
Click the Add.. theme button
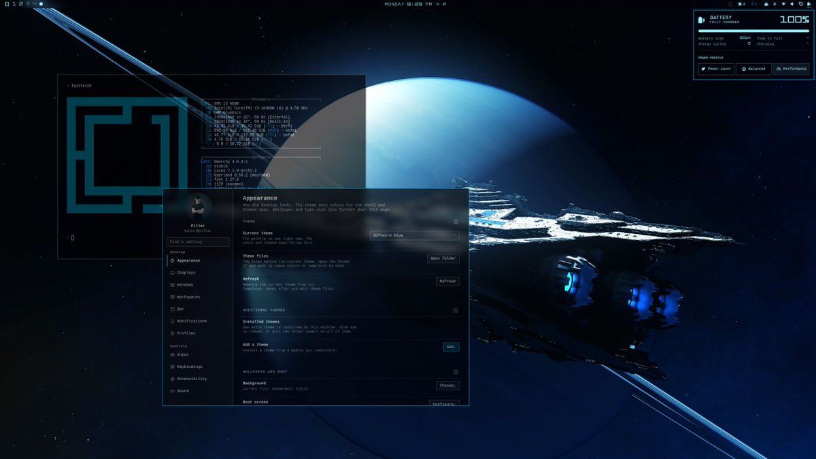coord(451,347)
